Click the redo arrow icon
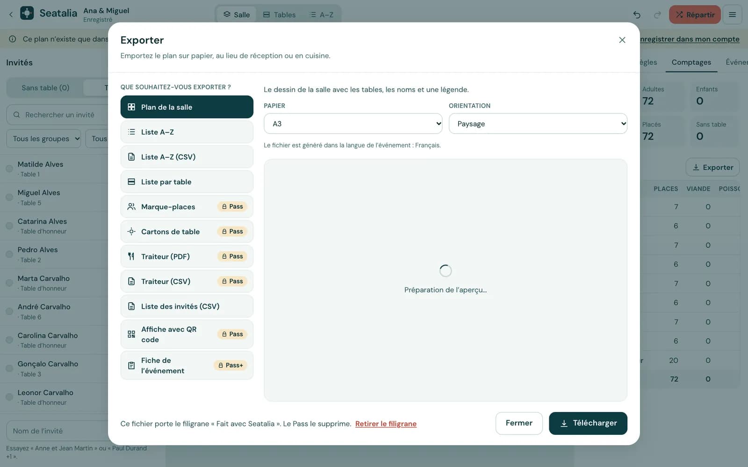This screenshot has height=467, width=748. point(657,15)
